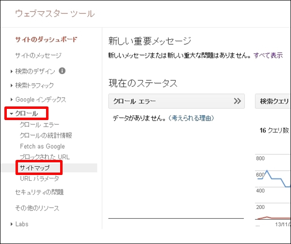Open セキュリティの問題 in sidebar
This screenshot has width=291, height=244.
tap(39, 192)
